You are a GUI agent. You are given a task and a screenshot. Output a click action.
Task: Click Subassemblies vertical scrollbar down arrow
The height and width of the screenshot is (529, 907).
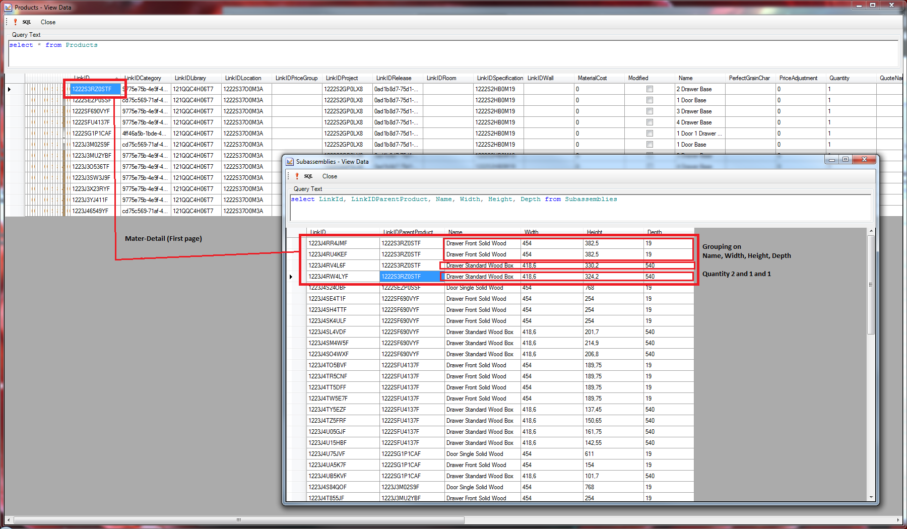click(x=871, y=497)
